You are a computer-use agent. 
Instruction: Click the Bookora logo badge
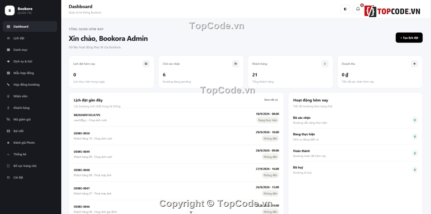pyautogui.click(x=10, y=10)
